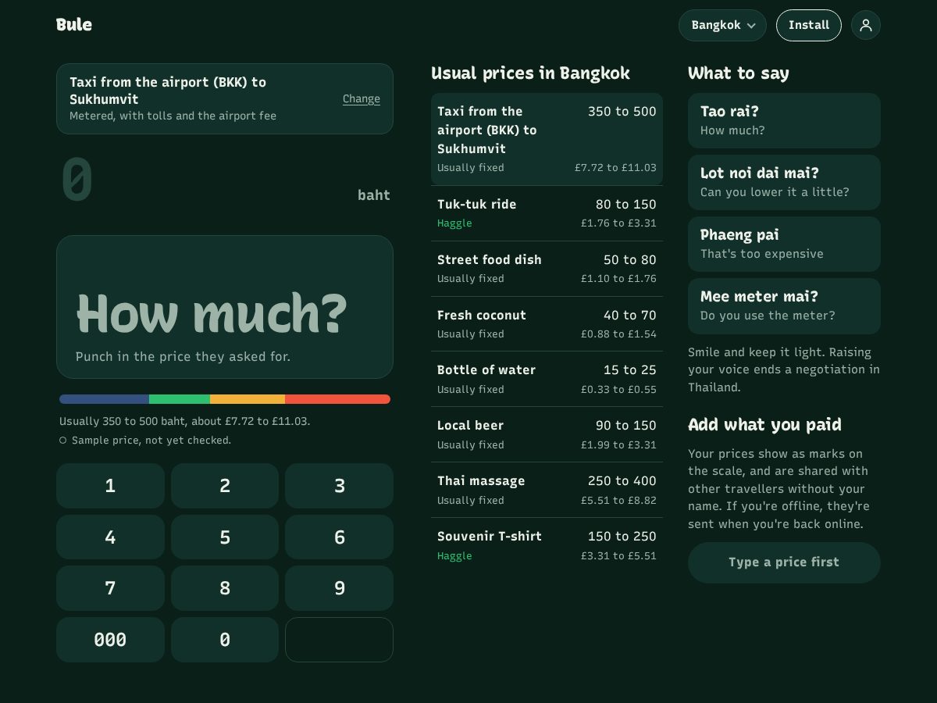Select the Street food dish row
This screenshot has width=937, height=703.
[x=547, y=269]
